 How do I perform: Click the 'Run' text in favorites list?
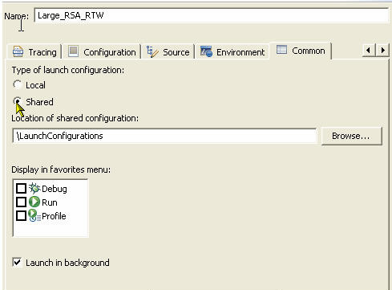click(x=50, y=202)
